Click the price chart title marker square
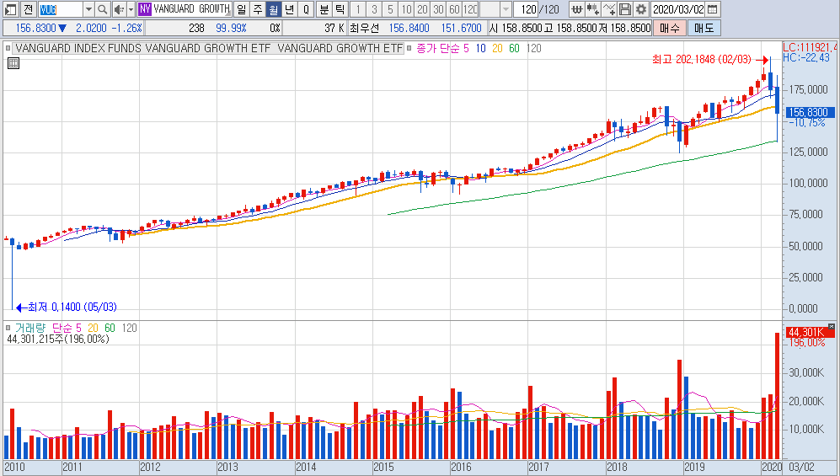Screen dimensions: 840x476 (x=8, y=48)
